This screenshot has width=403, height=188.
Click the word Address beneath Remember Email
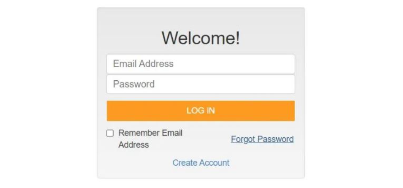pos(133,145)
